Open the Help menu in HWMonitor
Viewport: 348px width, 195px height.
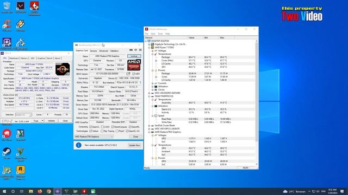pos(167,34)
